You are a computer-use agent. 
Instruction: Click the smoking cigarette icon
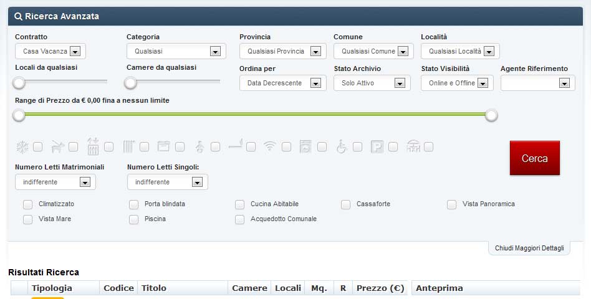[235, 145]
